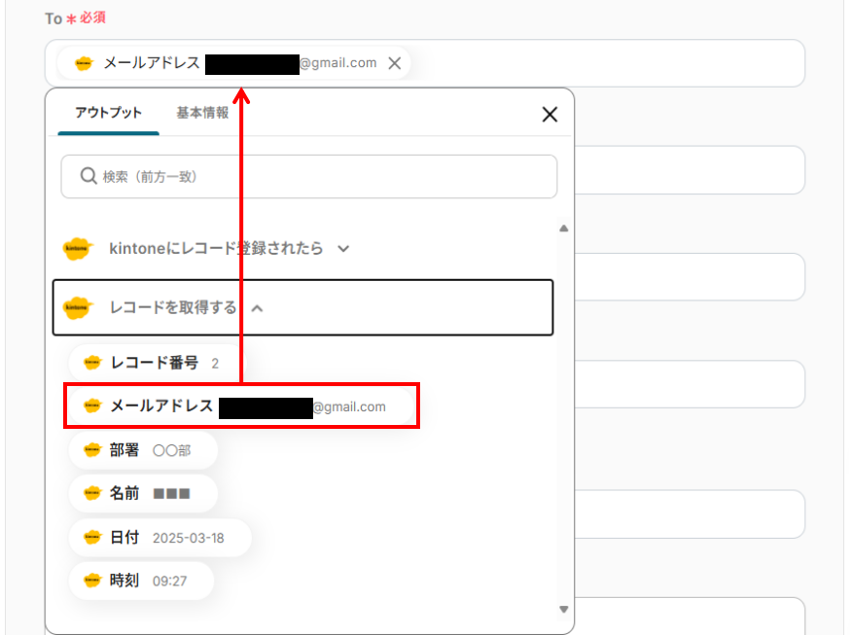Switch to the 基本情報 tab
This screenshot has height=635, width=851.
pyautogui.click(x=202, y=113)
